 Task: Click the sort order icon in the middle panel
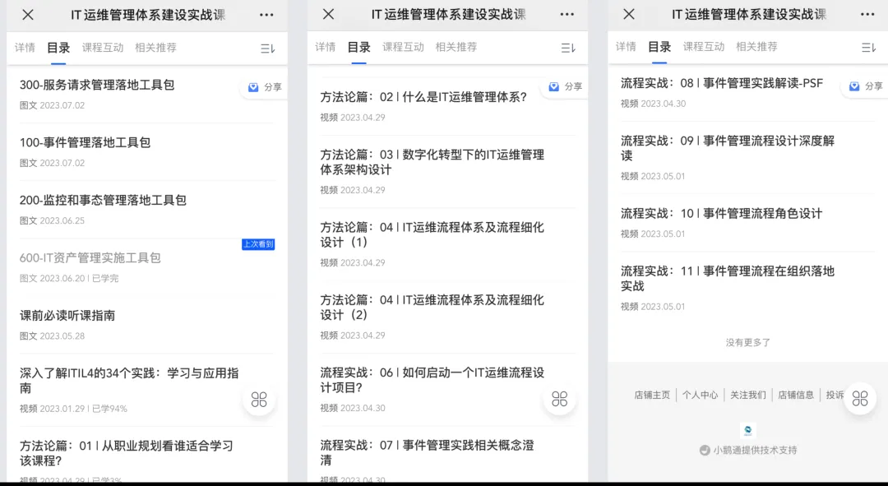(x=568, y=48)
